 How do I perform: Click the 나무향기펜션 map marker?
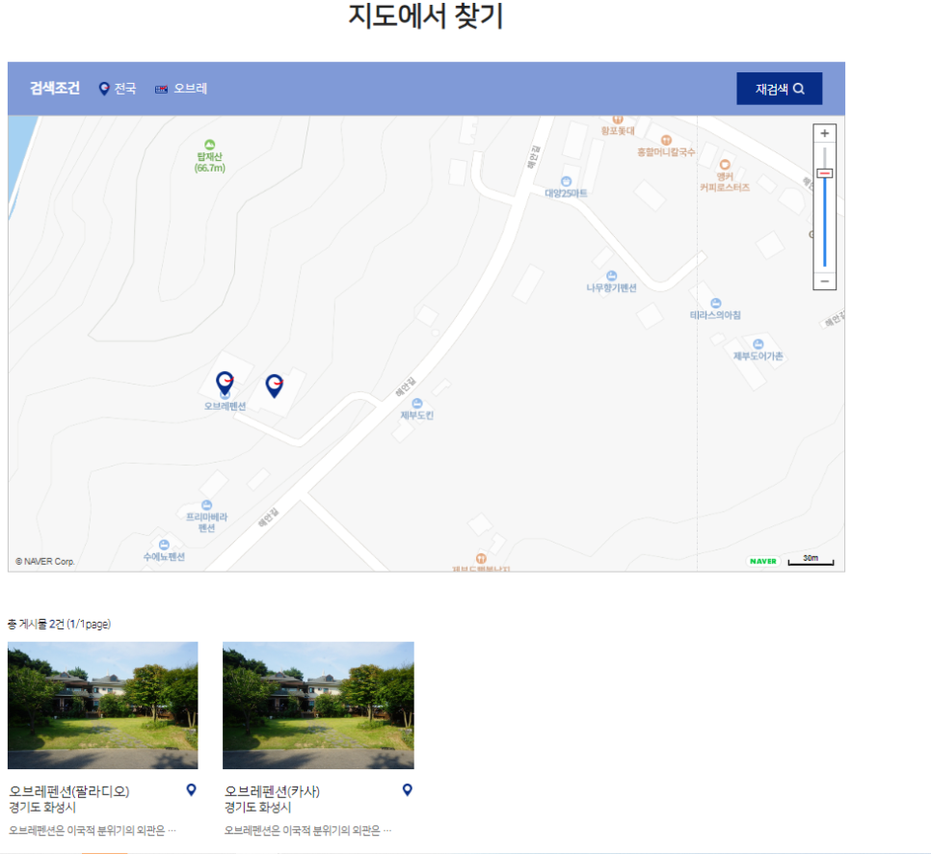tap(612, 276)
